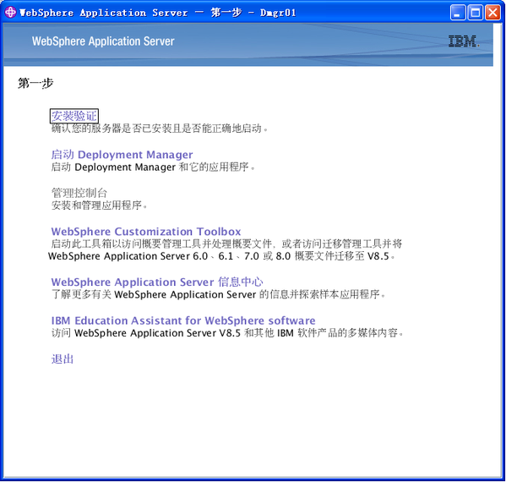Viewport: 506px width, 482px height.
Task: Open IBM Education Assistant for WebSphere software
Action: (183, 320)
